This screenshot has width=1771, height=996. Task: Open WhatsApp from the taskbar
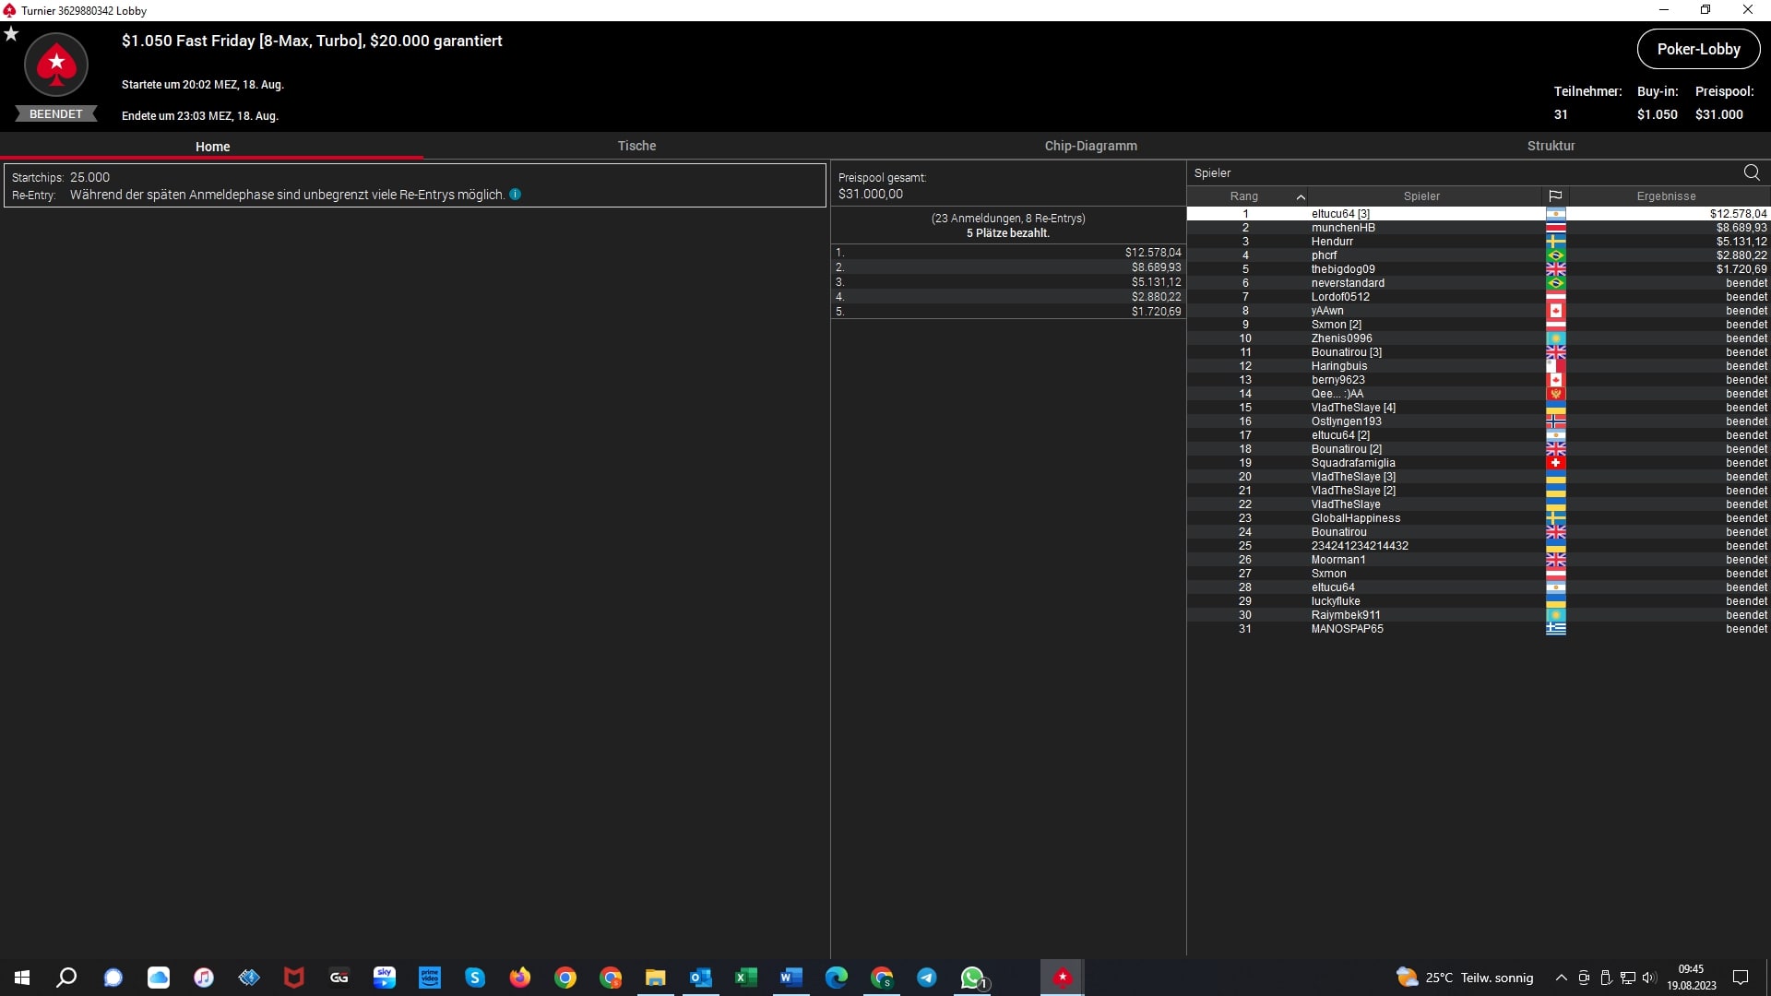tap(972, 978)
